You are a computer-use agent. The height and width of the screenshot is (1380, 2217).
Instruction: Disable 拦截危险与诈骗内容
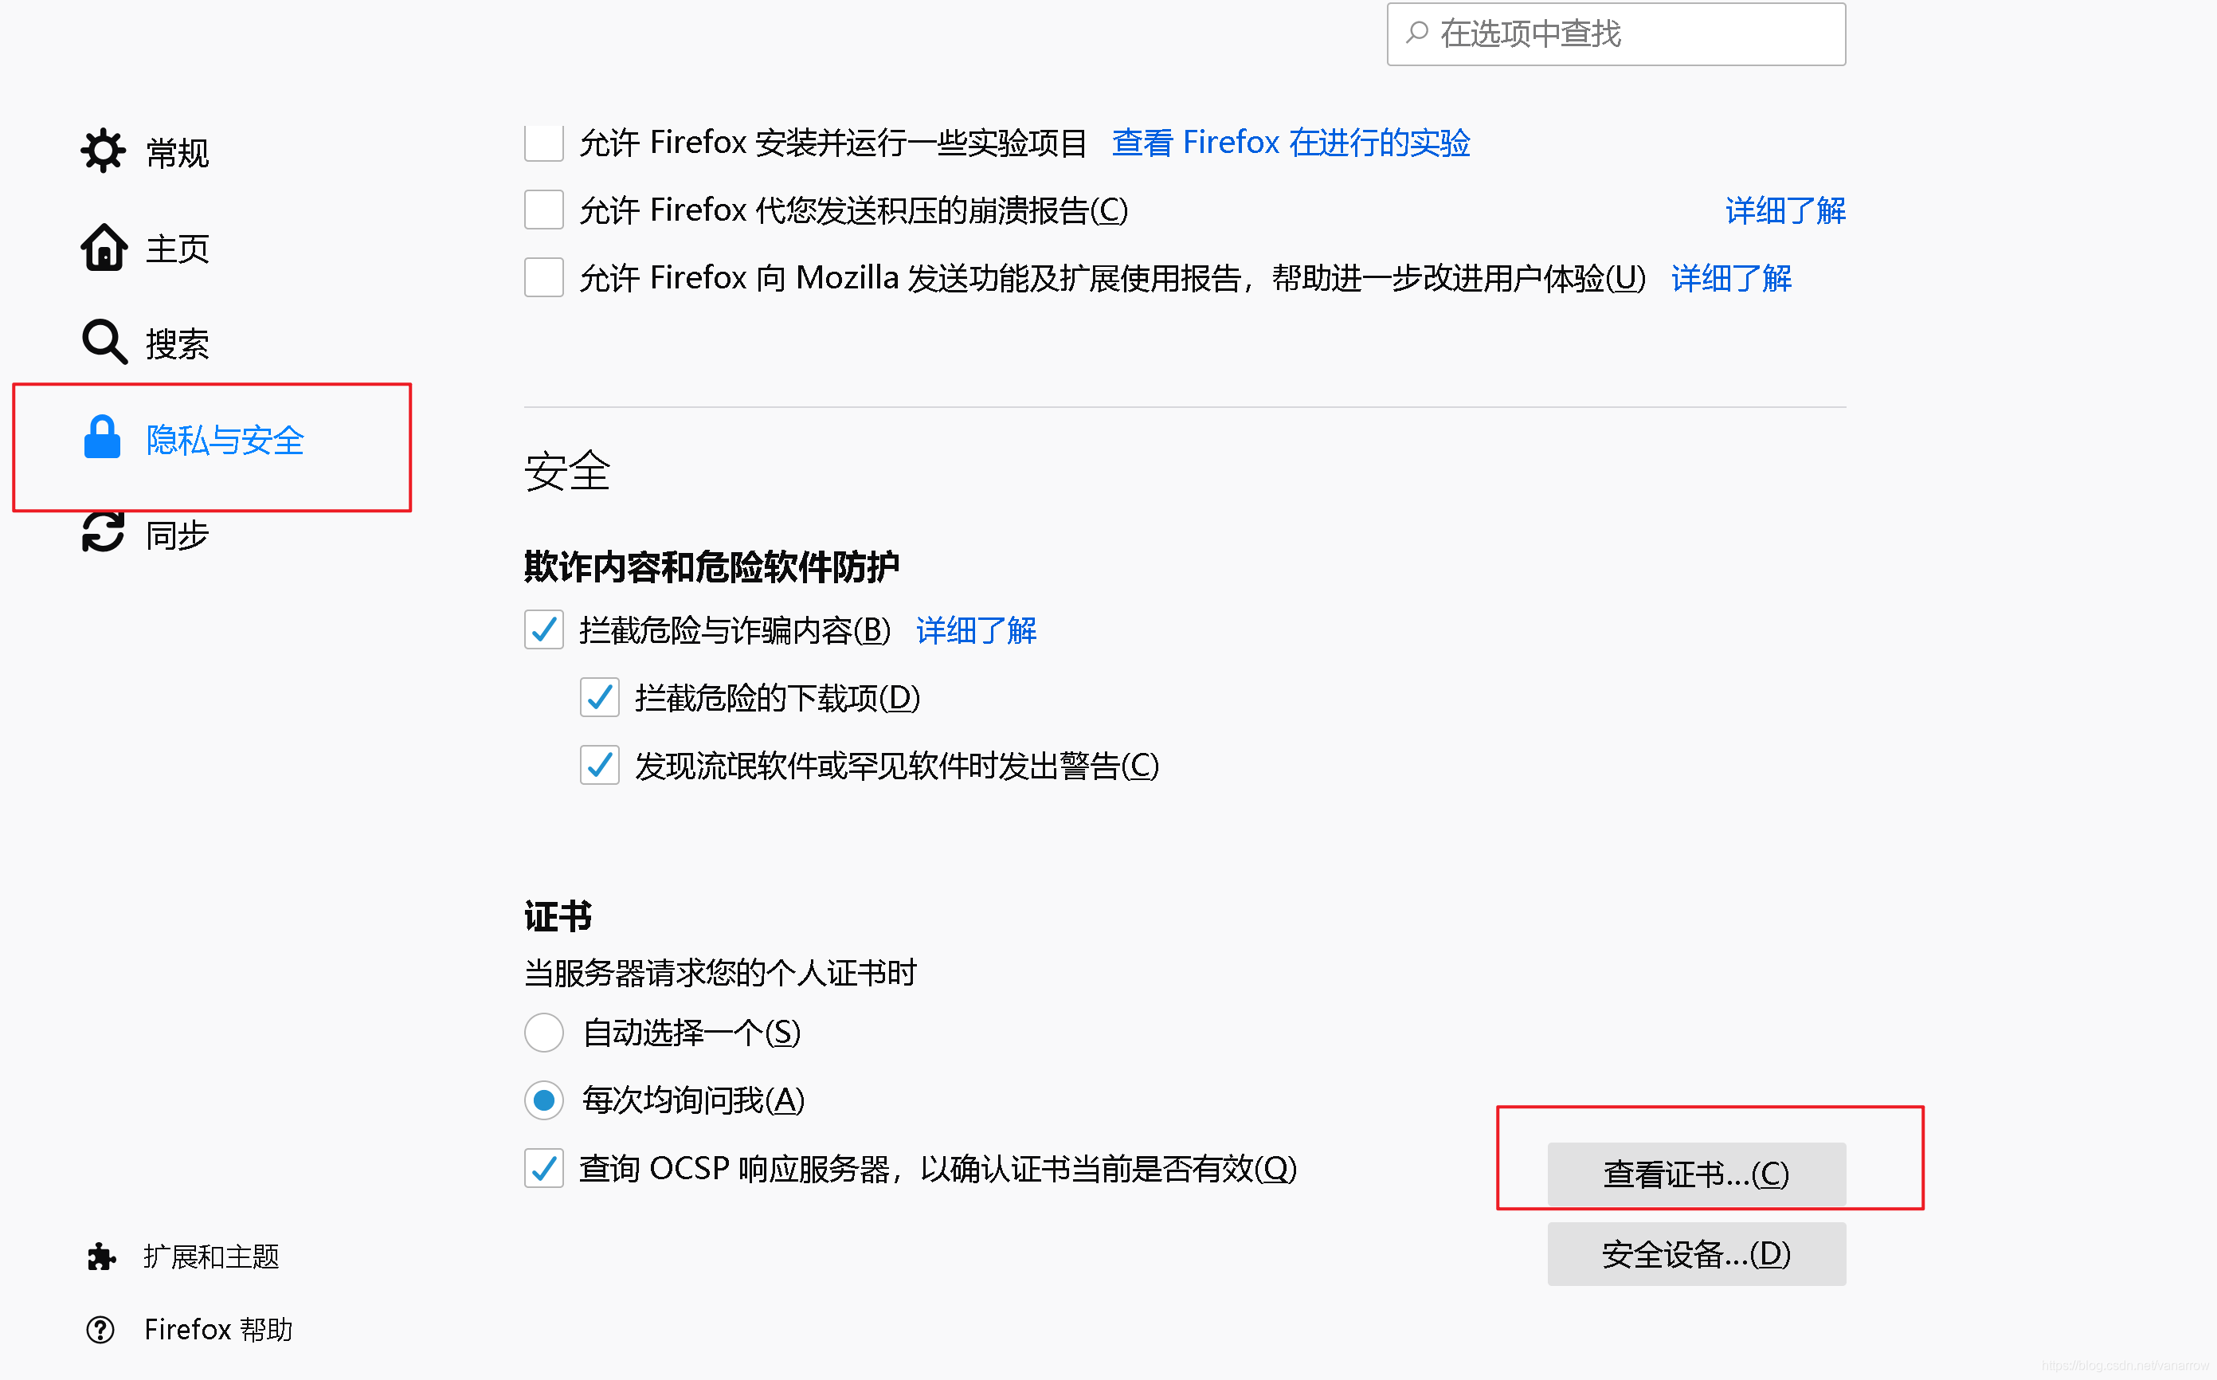(x=544, y=629)
